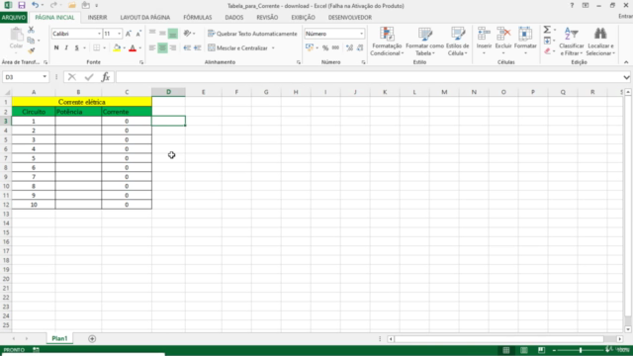Open the Número format dropdown
This screenshot has height=356, width=633.
tap(361, 34)
